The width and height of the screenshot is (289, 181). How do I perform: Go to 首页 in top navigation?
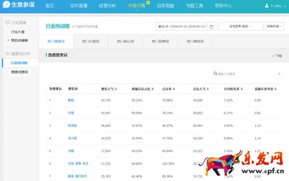50,6
